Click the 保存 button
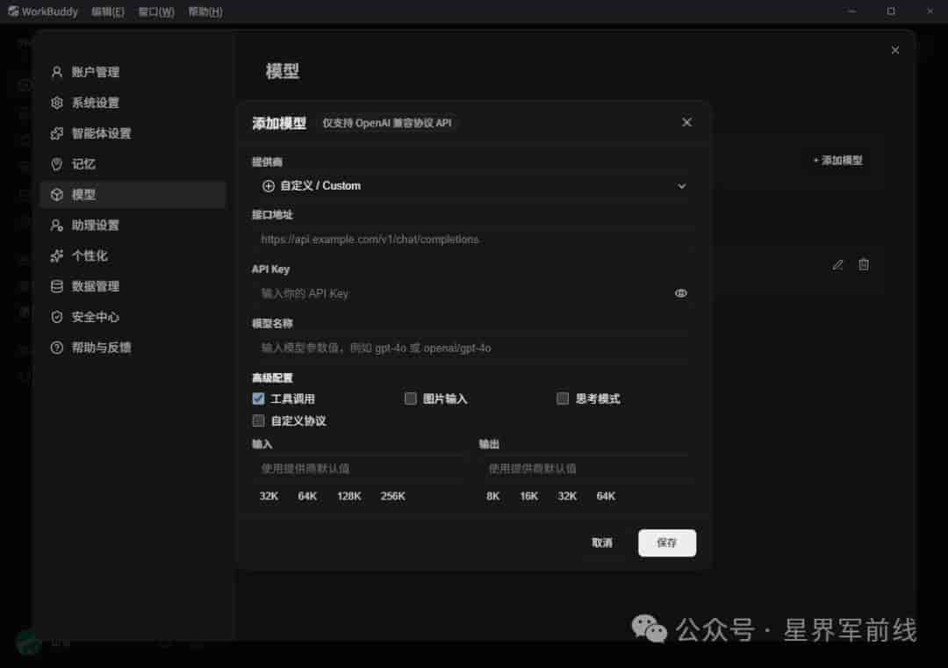Screen dimensions: 948x668 point(667,542)
